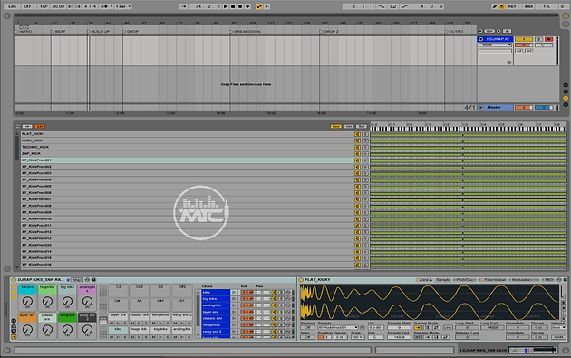571x358 pixels.
Task: Jump to the BUILD UP locator
Action: [98, 32]
